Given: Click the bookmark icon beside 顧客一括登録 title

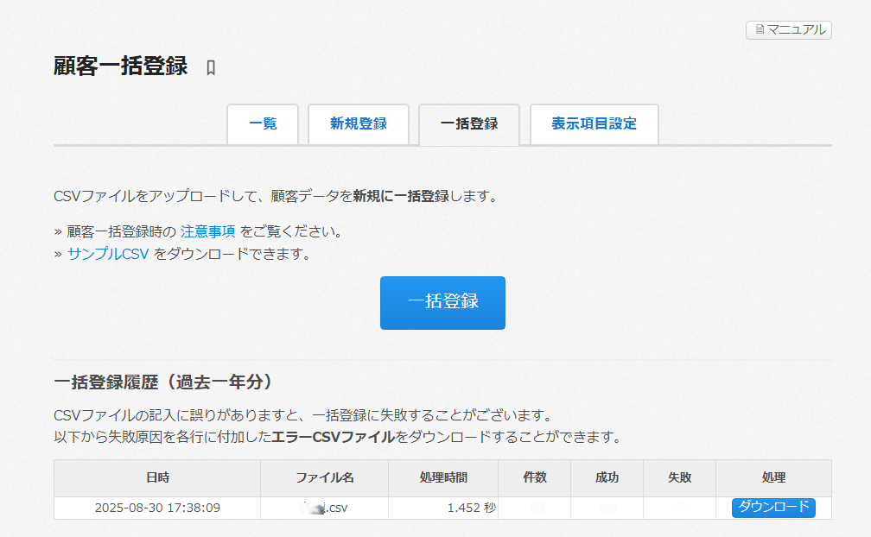Looking at the screenshot, I should [211, 68].
